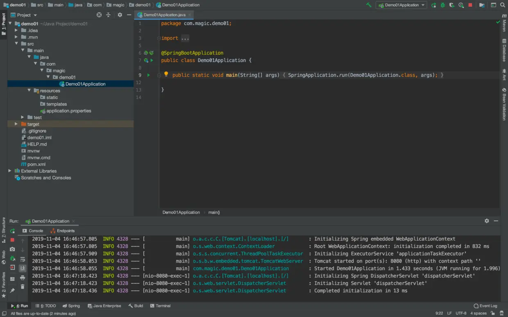Toggle scroll to end in console
The image size is (508, 317).
click(x=23, y=268)
